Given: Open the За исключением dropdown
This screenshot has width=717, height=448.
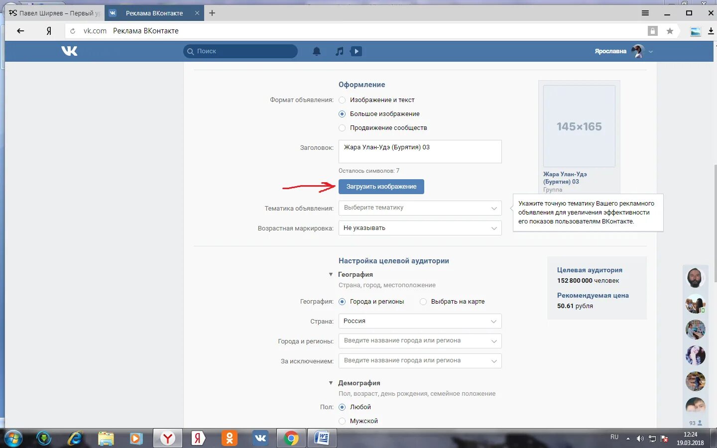Looking at the screenshot, I should pos(420,361).
